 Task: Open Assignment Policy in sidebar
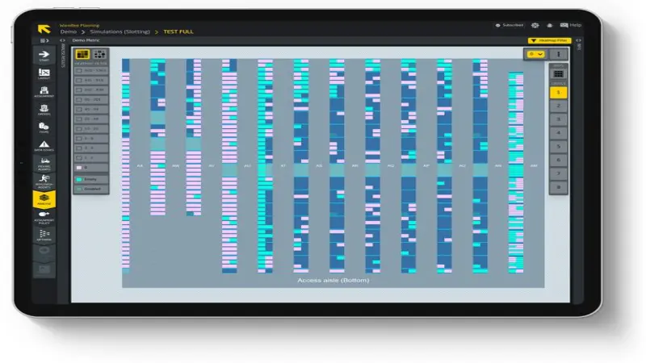point(44,218)
